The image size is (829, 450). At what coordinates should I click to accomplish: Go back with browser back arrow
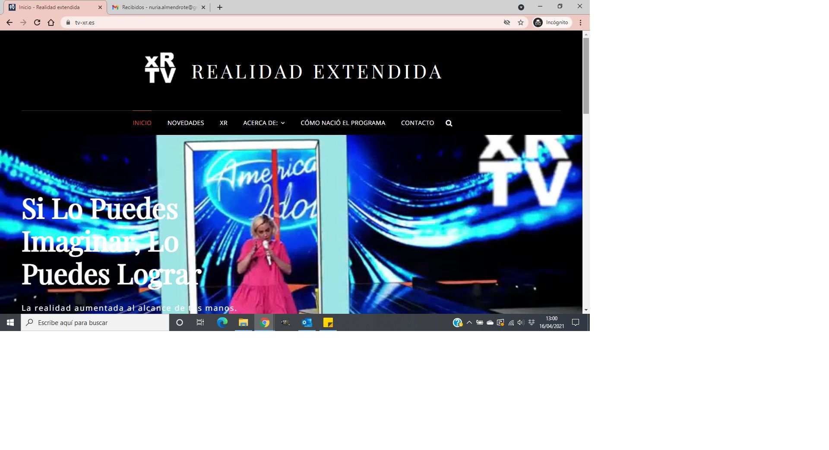coord(9,22)
